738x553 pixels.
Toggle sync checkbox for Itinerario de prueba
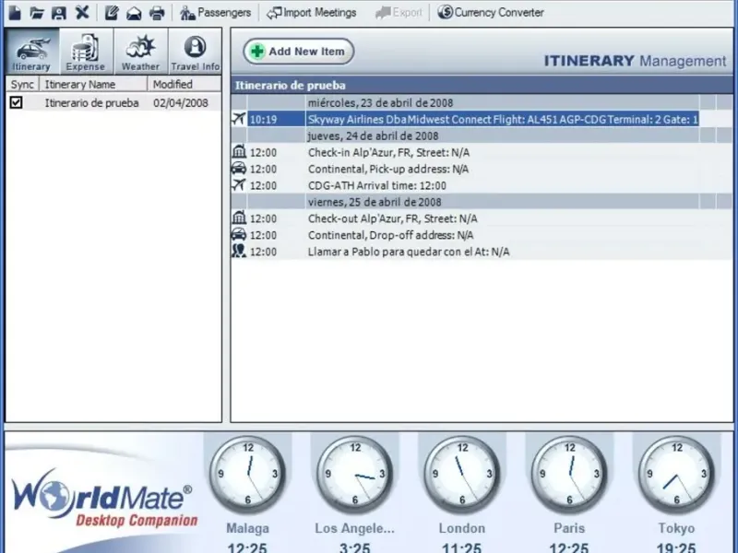pos(16,103)
